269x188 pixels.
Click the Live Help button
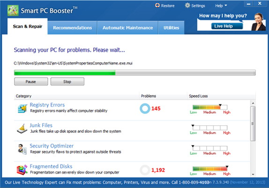pyautogui.click(x=227, y=26)
